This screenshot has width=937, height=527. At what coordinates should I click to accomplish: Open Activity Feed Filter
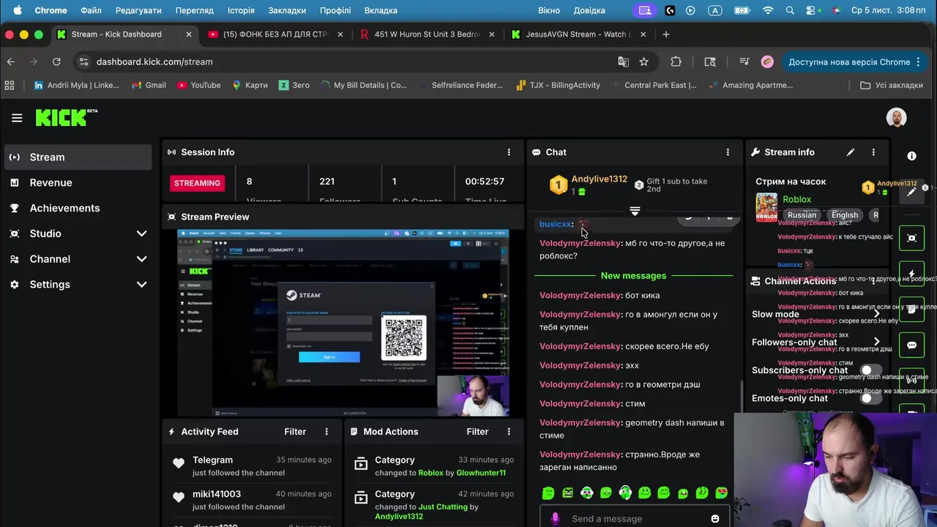click(295, 432)
